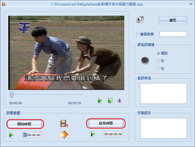Click the end time input field
The height and width of the screenshot is (147, 195).
tap(113, 134)
